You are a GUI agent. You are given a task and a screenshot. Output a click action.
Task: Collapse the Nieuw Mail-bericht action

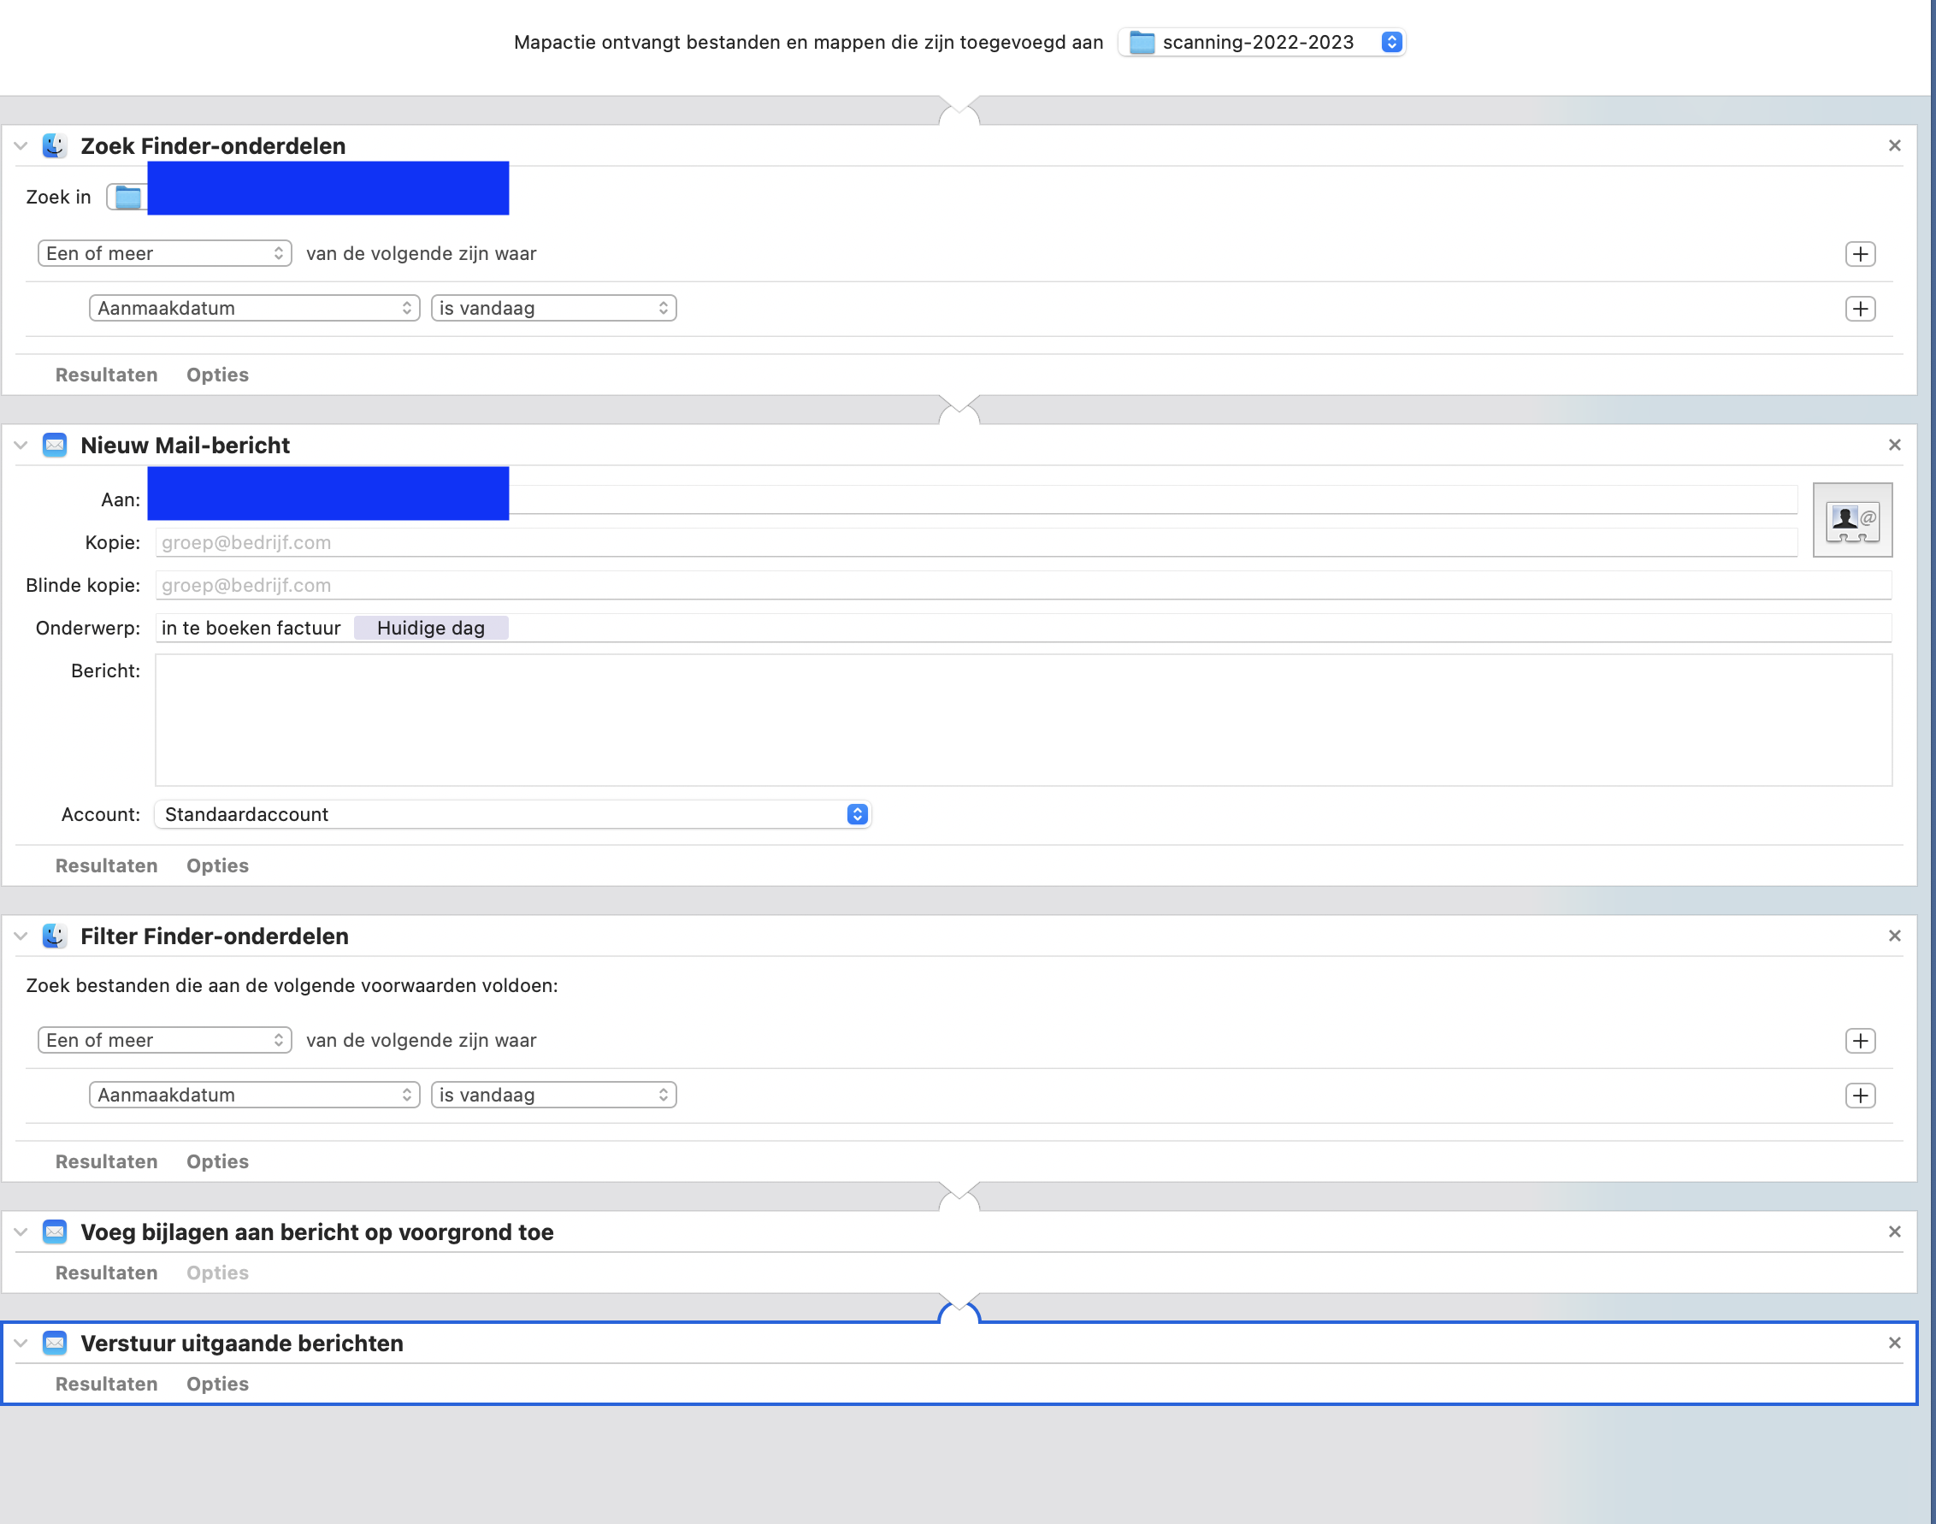tap(21, 446)
